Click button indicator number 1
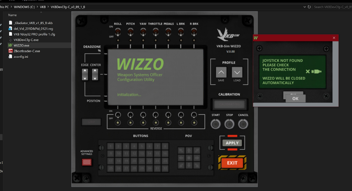This screenshot has width=352, height=191. click(110, 146)
